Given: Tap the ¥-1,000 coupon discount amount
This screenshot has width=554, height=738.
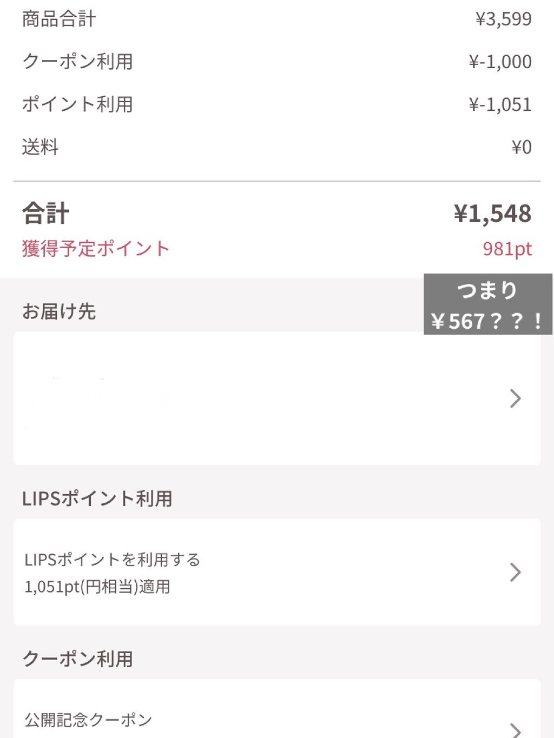Looking at the screenshot, I should [500, 62].
